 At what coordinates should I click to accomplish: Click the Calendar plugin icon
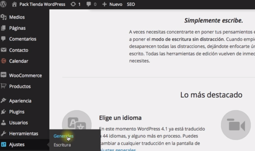pos(3,61)
